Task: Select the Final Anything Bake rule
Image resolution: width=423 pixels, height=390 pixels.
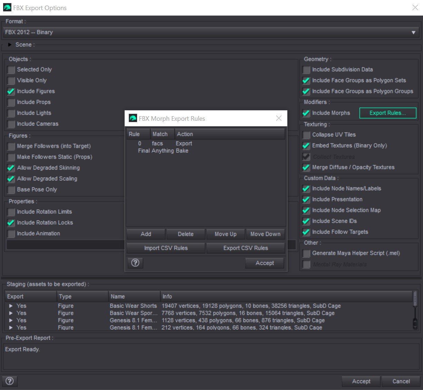Action: click(x=206, y=151)
